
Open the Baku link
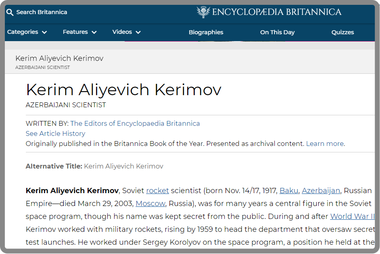(x=289, y=191)
